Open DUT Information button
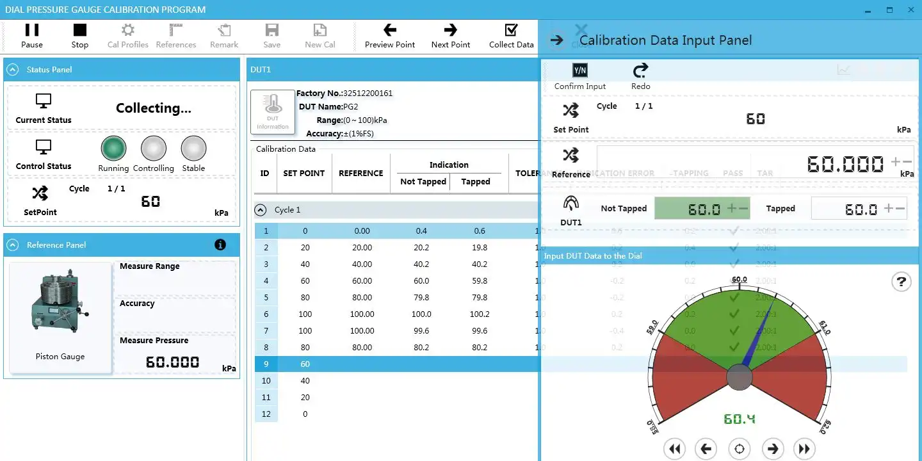Image resolution: width=922 pixels, height=461 pixels. (x=273, y=112)
